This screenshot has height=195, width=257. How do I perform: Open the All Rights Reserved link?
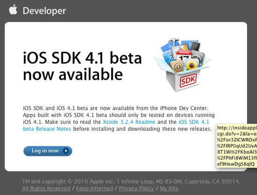click(x=46, y=188)
